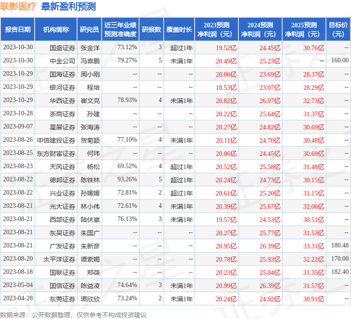
Task: Click 2025 forecast value 32.73亿
Action: tap(314, 101)
